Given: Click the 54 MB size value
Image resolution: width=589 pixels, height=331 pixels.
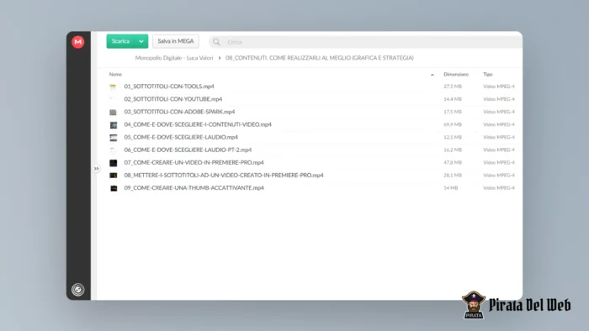Looking at the screenshot, I should 451,188.
